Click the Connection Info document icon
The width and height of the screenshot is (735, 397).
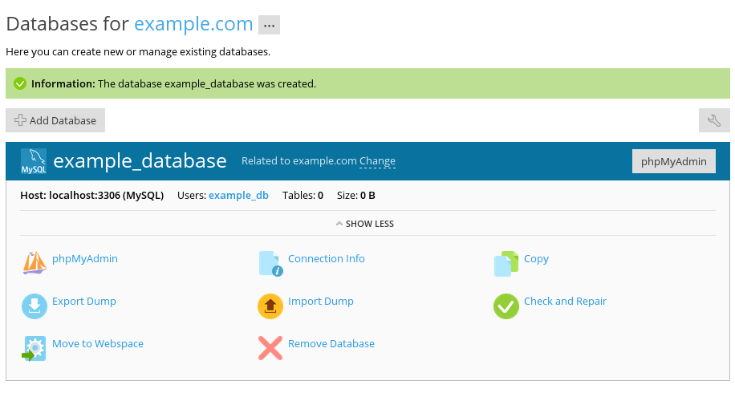tap(270, 263)
